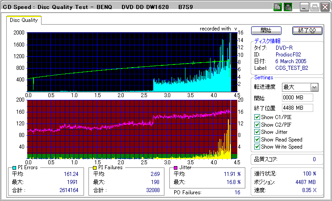
Task: Click the 'recorded with' text above the graph
Action: [215, 29]
